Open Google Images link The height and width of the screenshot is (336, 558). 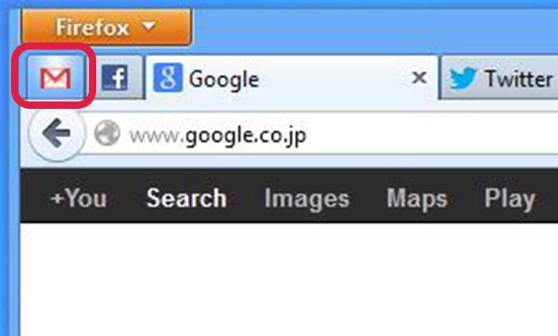[307, 199]
